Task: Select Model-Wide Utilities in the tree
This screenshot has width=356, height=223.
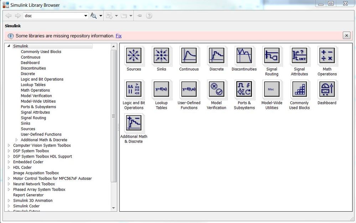Action: point(38,101)
